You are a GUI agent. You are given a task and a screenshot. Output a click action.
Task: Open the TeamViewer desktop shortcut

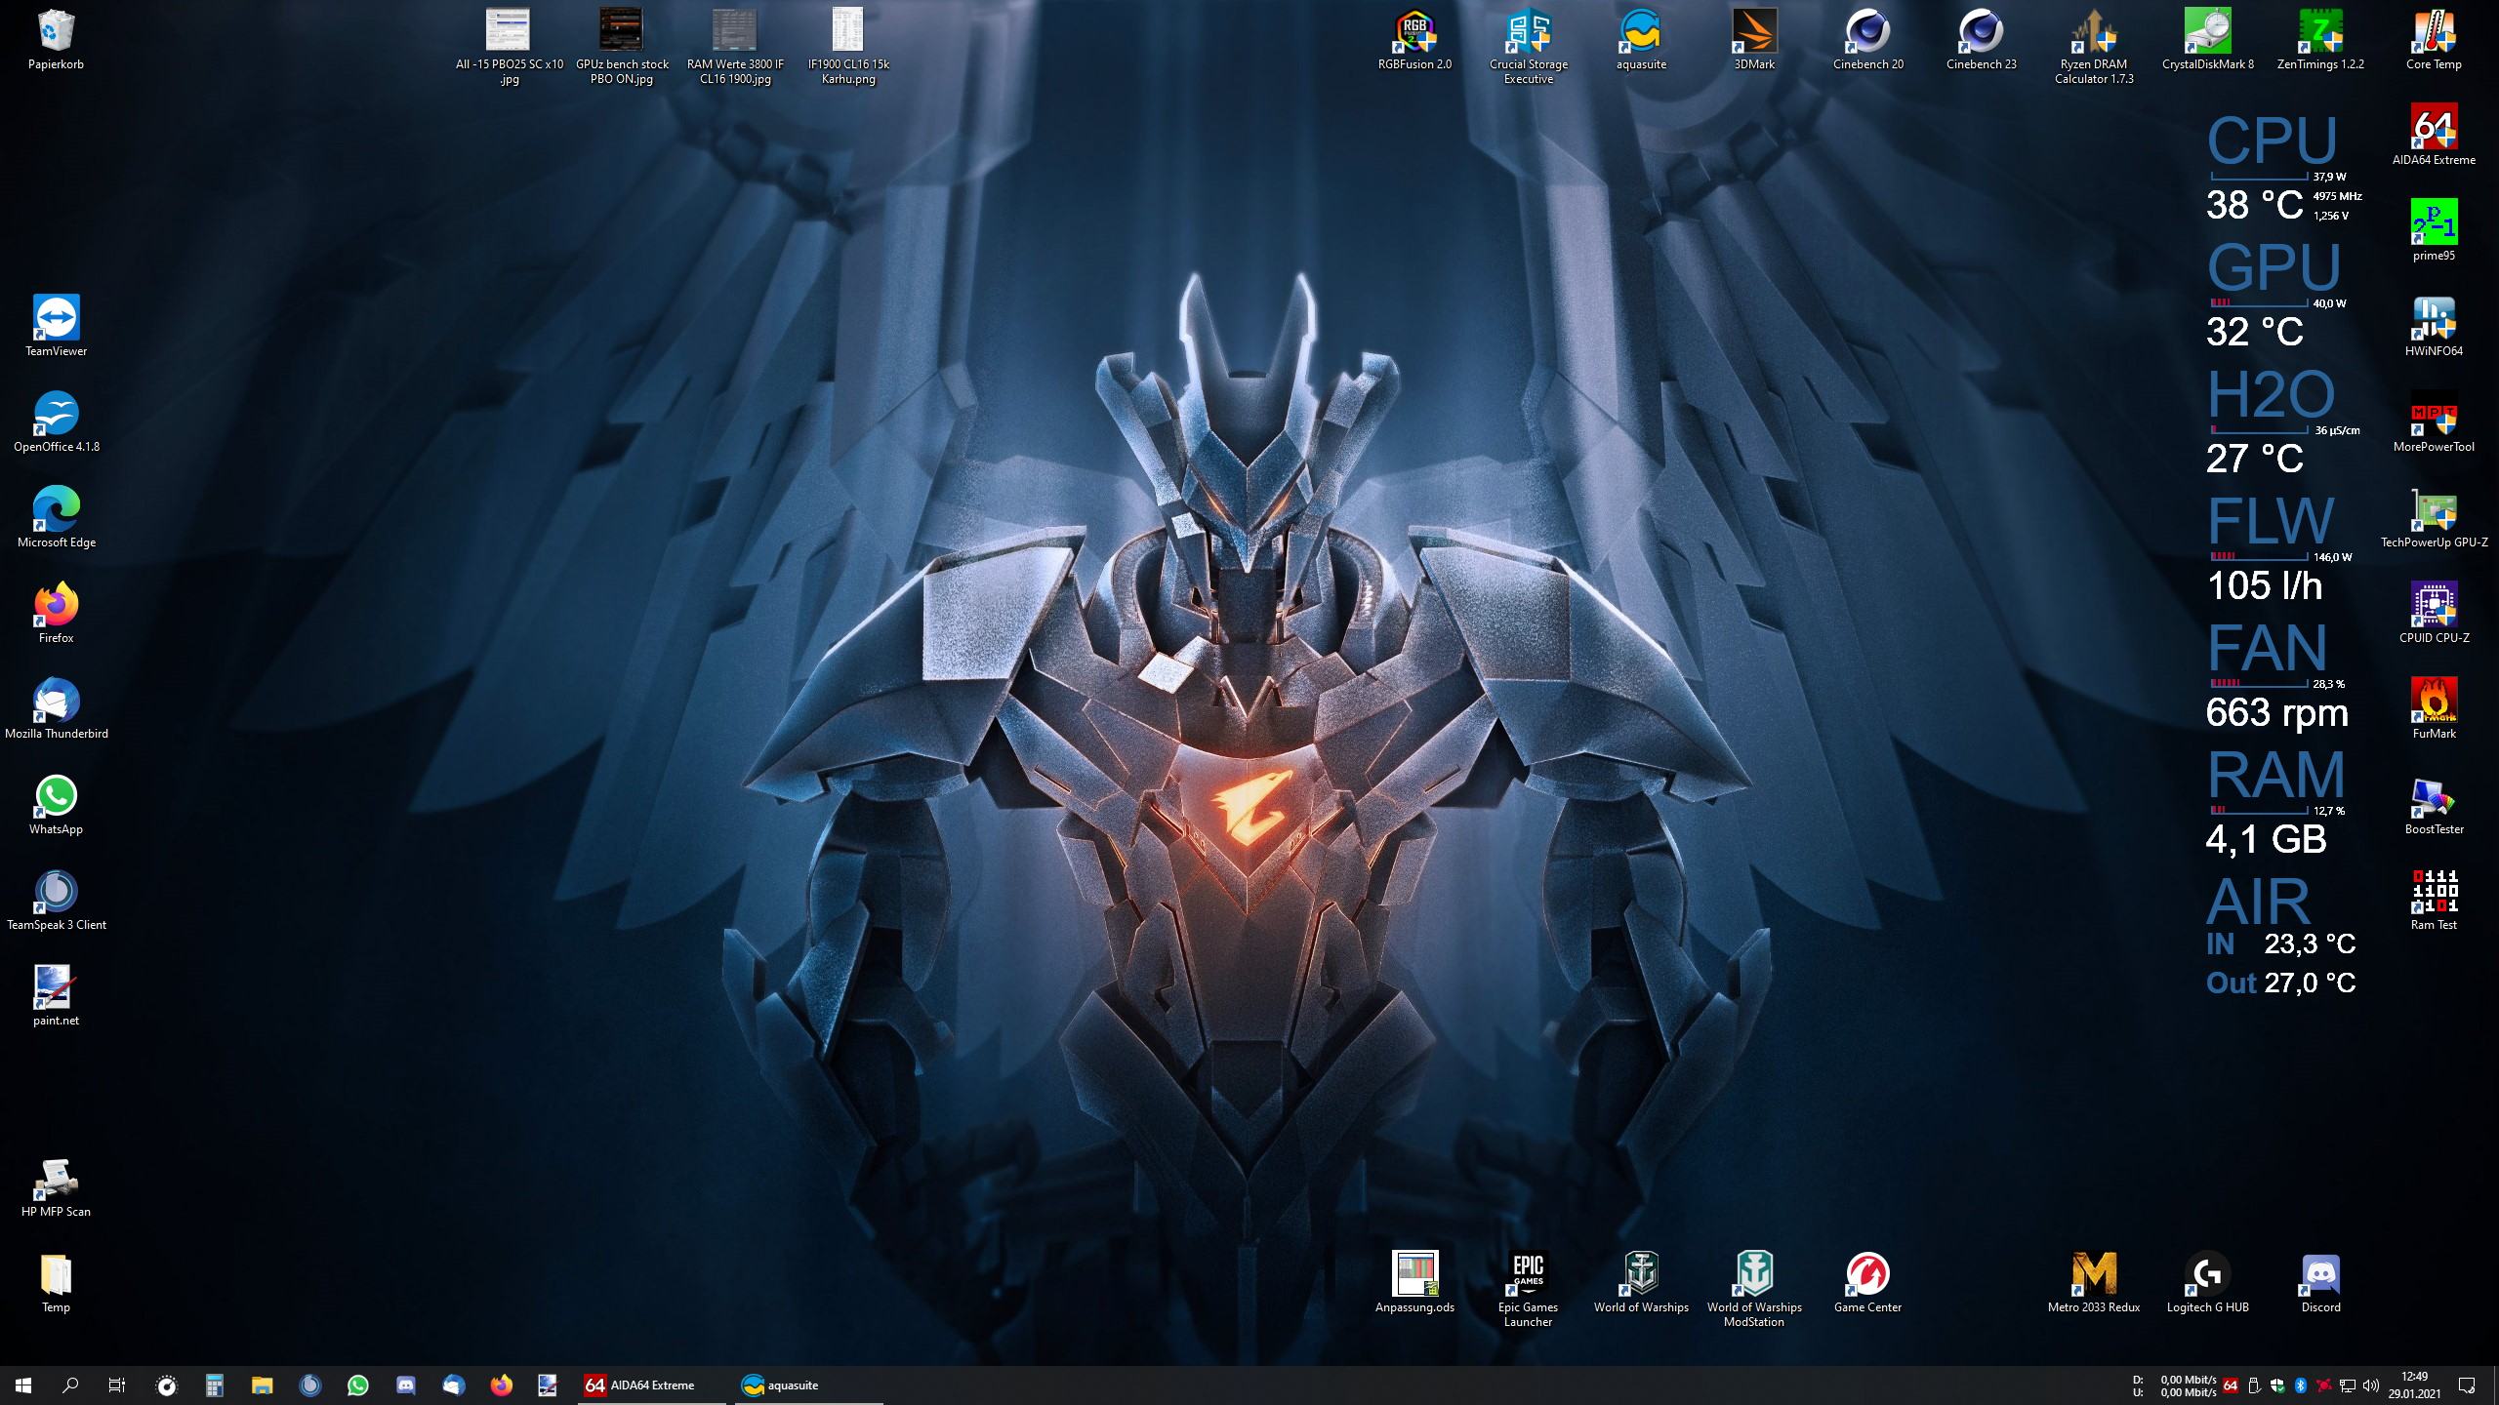tap(56, 327)
